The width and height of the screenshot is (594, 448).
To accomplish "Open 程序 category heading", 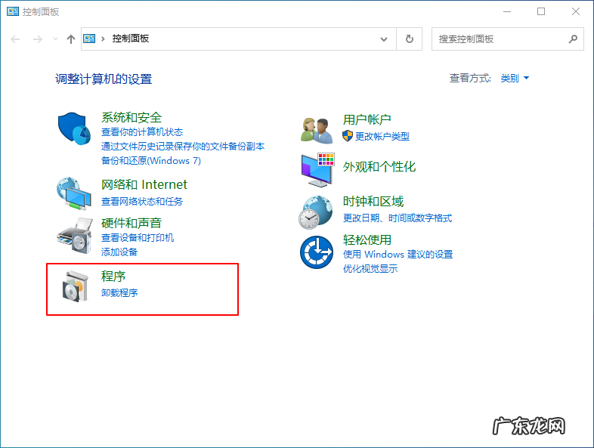I will click(113, 276).
